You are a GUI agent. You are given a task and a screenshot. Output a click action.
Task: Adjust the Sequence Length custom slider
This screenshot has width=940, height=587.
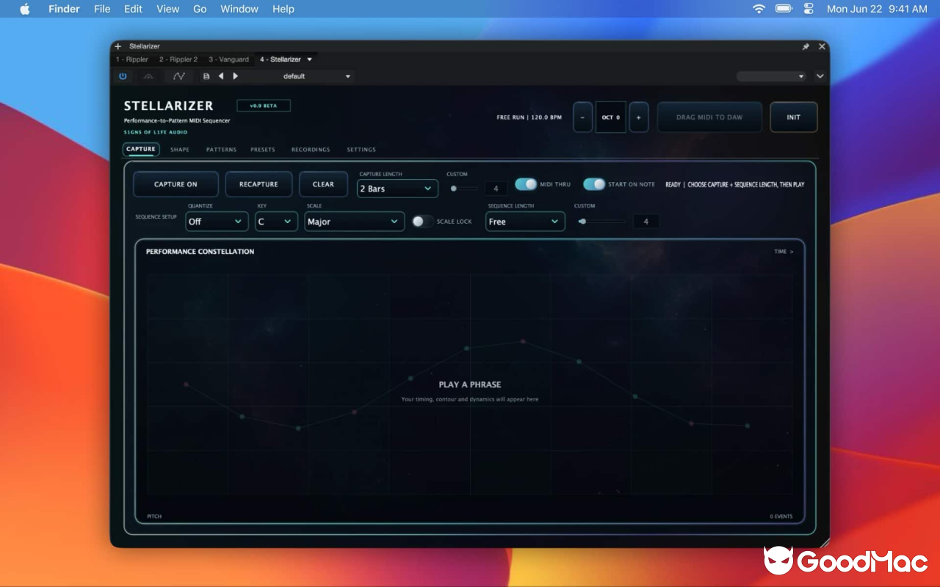pyautogui.click(x=601, y=222)
